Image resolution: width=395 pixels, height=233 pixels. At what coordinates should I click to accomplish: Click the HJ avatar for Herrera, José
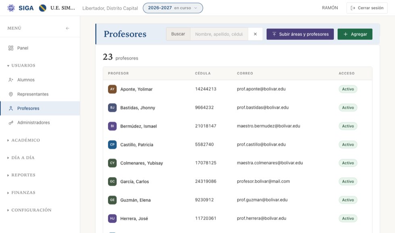point(112,219)
